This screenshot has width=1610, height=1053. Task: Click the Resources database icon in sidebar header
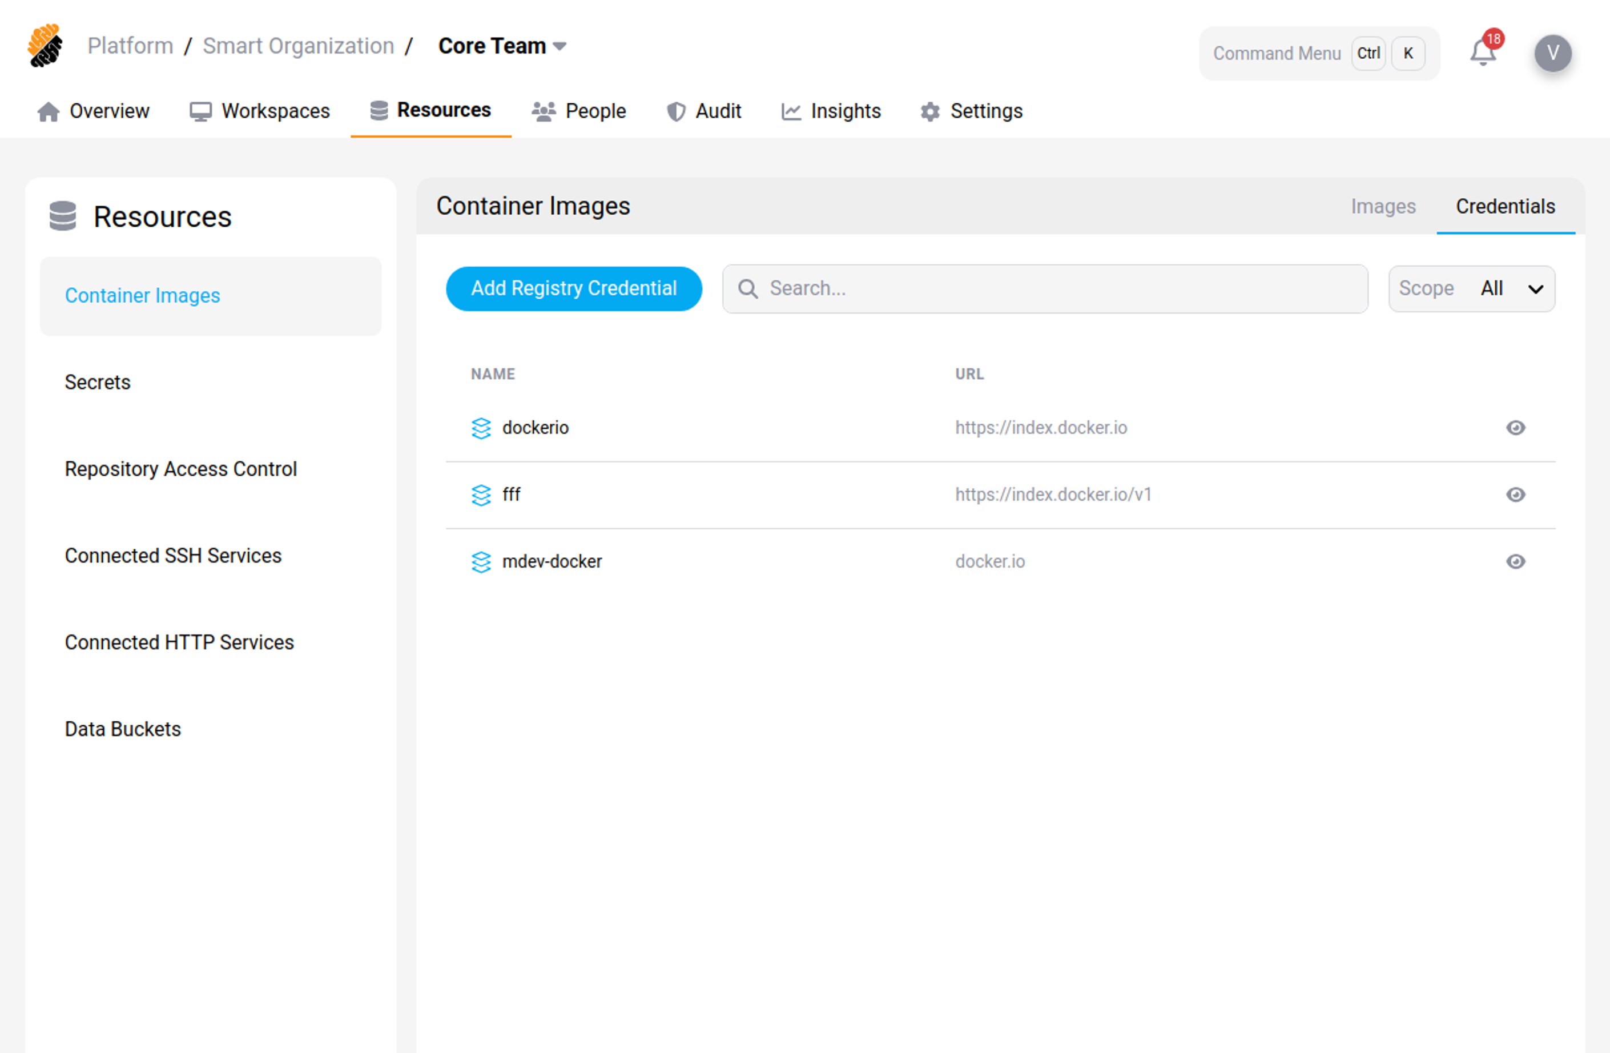click(x=63, y=216)
